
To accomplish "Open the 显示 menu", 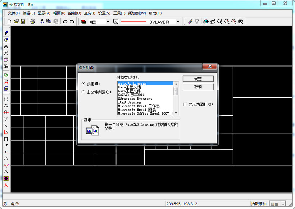I will point(44,13).
